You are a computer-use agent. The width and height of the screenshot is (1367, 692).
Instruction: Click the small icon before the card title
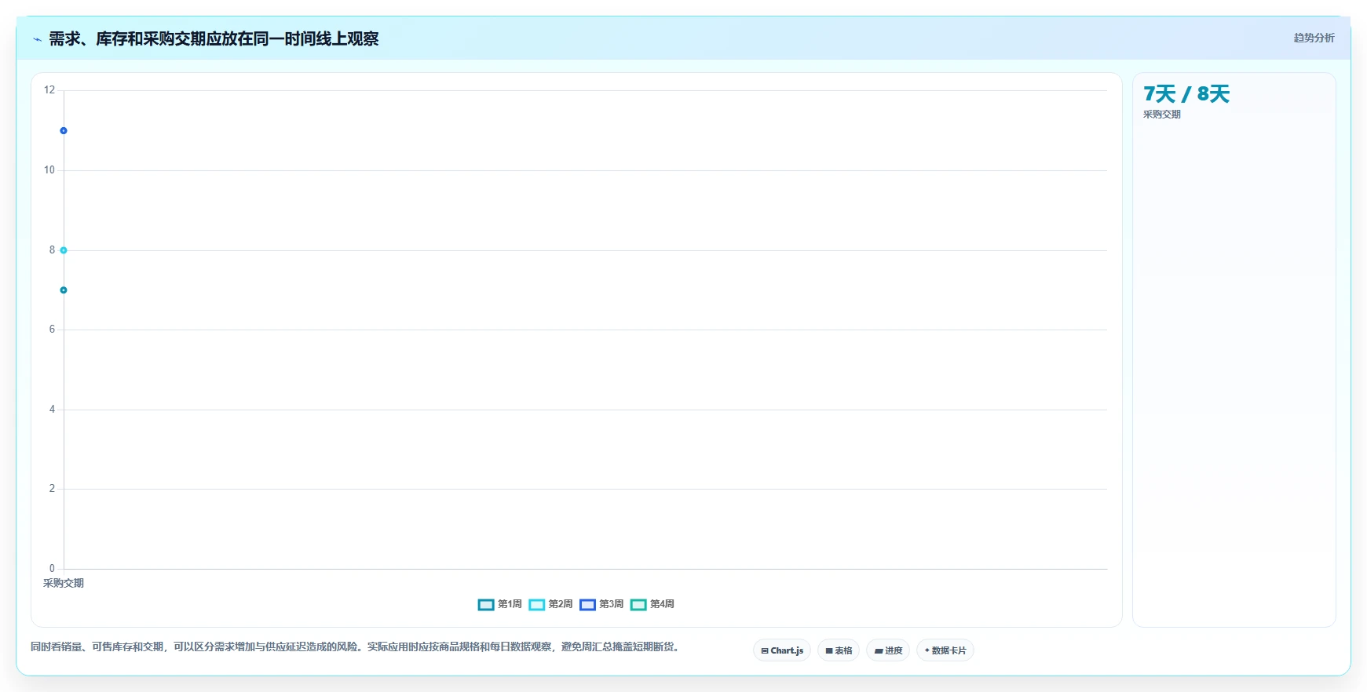pyautogui.click(x=37, y=39)
